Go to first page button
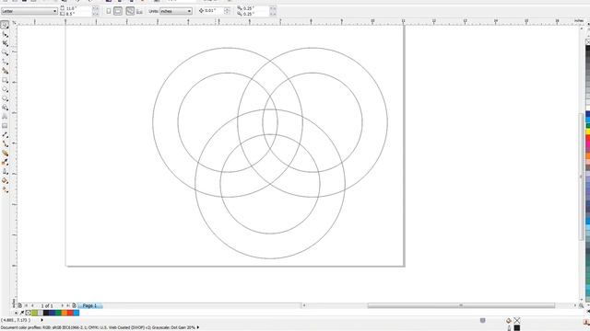 click(x=27, y=305)
